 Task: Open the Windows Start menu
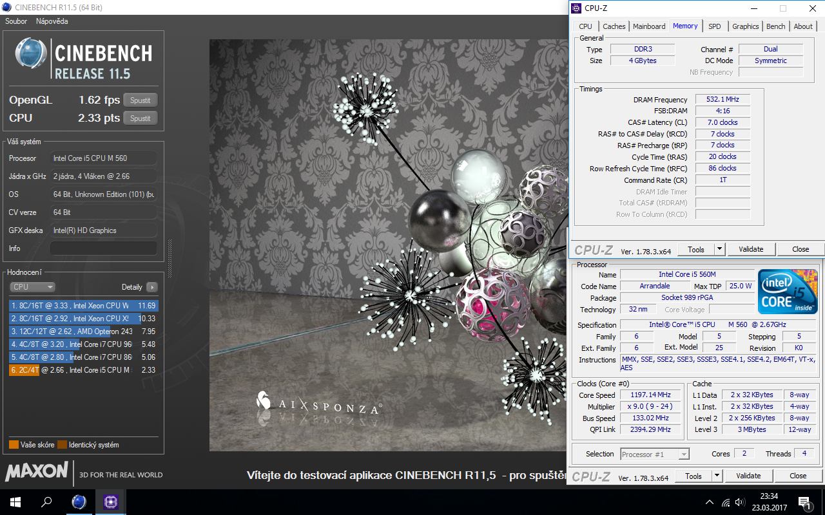15,502
